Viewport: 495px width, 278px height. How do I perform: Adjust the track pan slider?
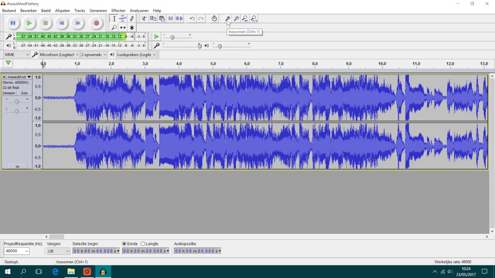pyautogui.click(x=16, y=111)
